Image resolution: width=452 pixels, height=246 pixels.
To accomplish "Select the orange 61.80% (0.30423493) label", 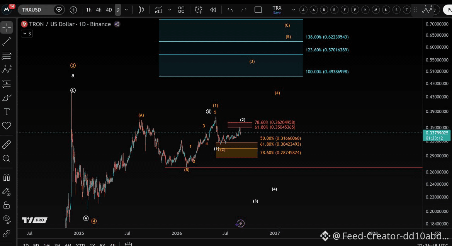I will (x=280, y=144).
